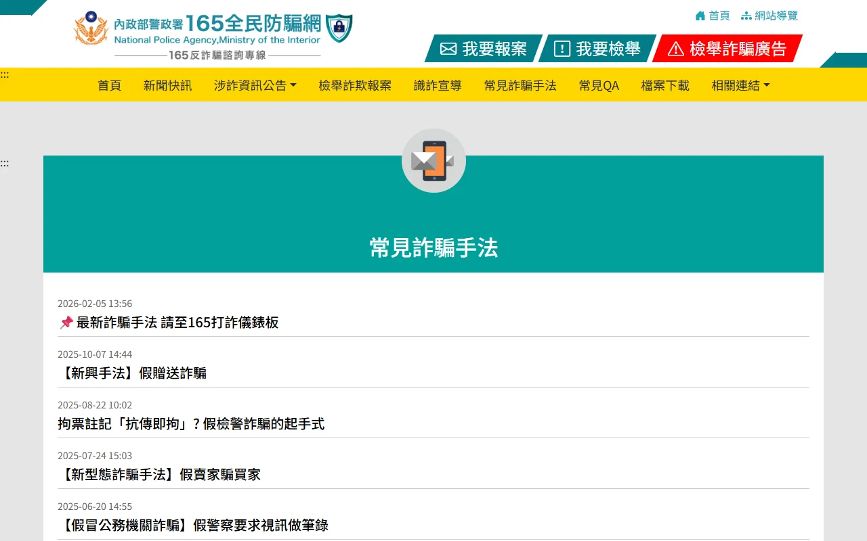Screen dimensions: 867x541
Task: Open article 拘票註記「抗傳即拘」？假檢警詐騙的起手式
Action: [191, 424]
